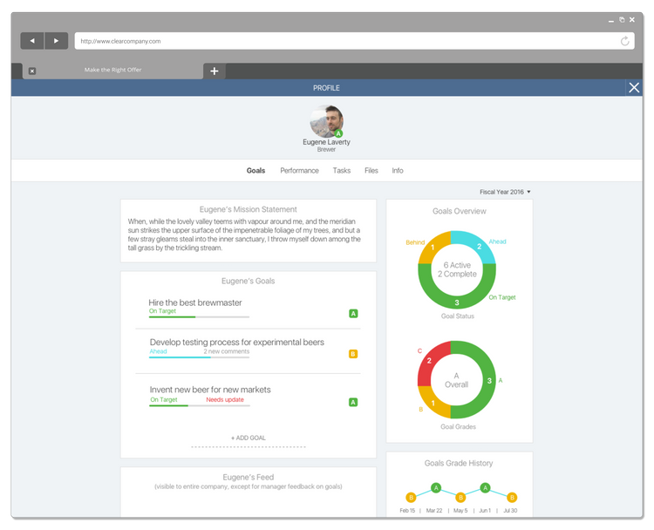Open the Tasks tab
654x530 pixels.
(x=342, y=171)
